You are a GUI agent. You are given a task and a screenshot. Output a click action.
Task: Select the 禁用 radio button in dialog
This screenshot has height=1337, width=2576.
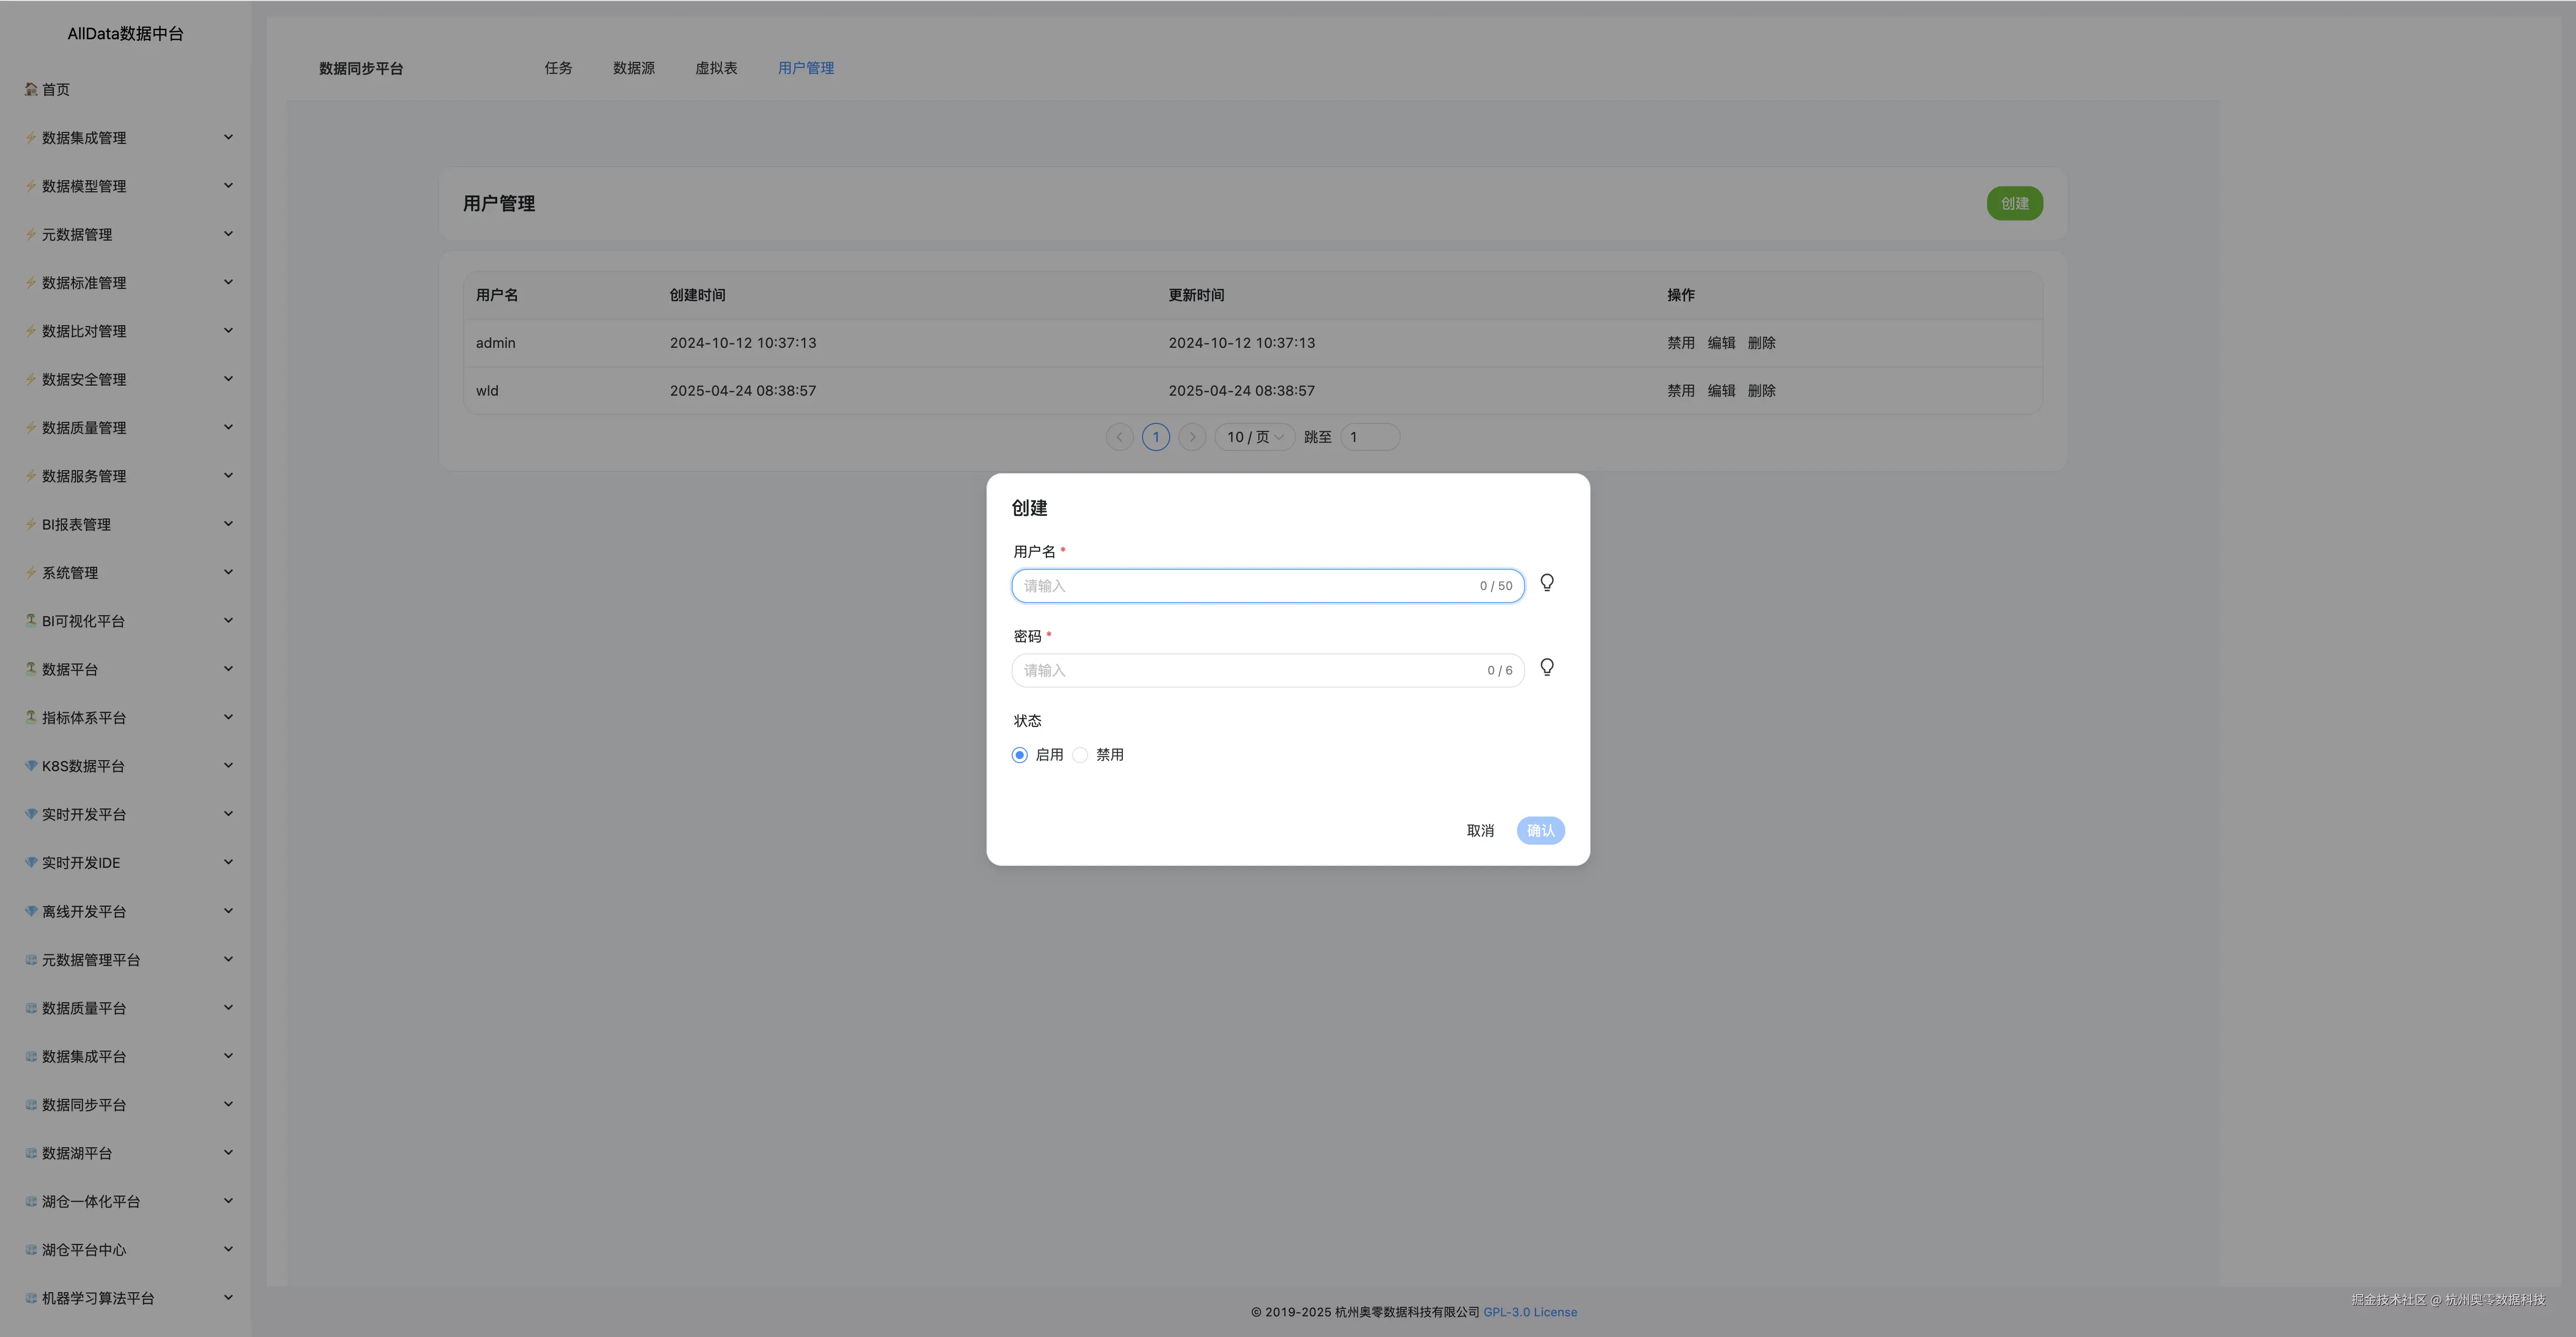(1080, 755)
